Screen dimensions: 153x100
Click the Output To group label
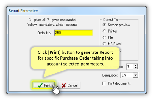pyautogui.click(x=110, y=20)
